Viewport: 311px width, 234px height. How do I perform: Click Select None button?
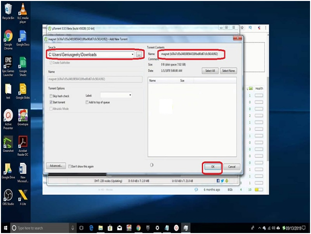pyautogui.click(x=228, y=71)
